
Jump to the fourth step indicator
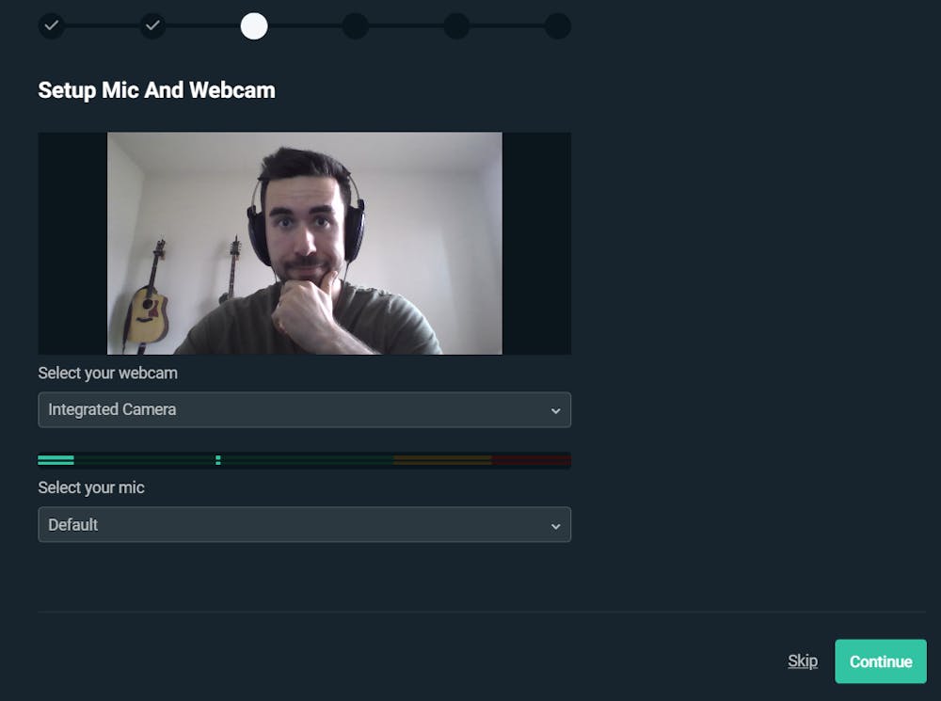[356, 25]
